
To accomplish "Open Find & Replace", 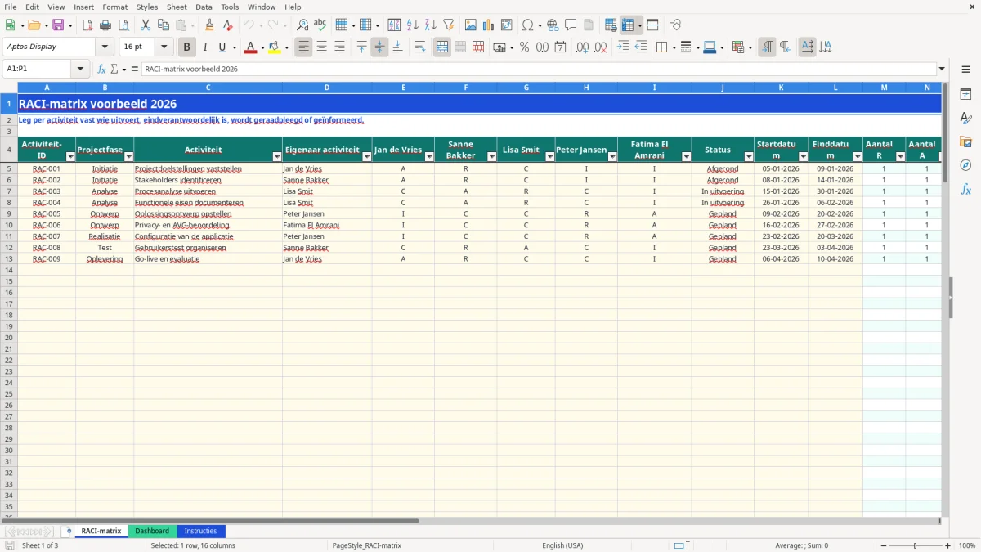I will (302, 25).
